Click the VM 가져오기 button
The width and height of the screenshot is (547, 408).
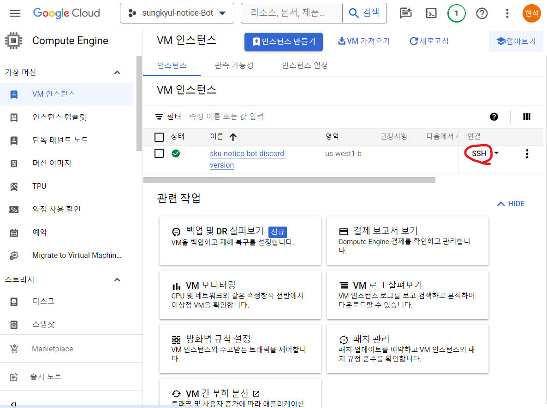coord(364,41)
